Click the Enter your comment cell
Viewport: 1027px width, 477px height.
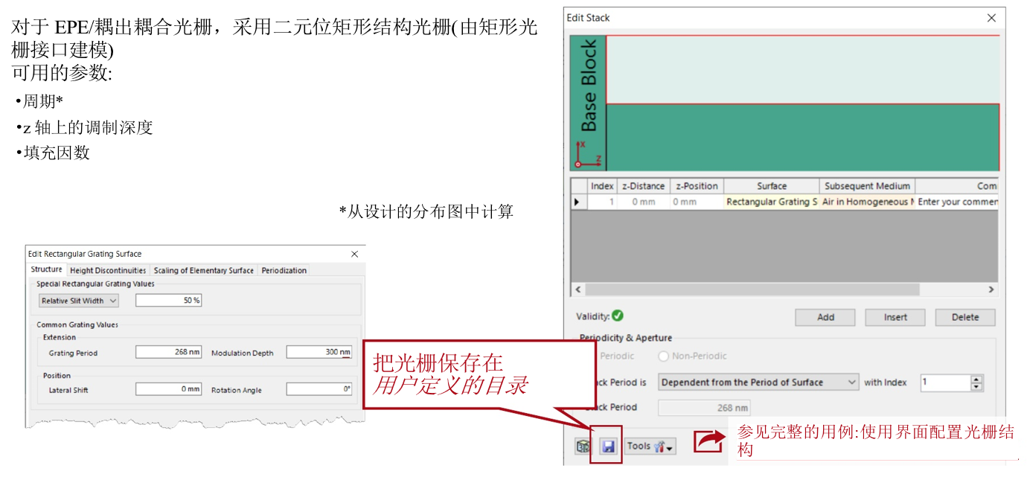tap(957, 202)
